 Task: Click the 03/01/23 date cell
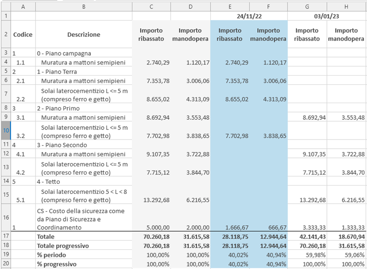coord(326,16)
